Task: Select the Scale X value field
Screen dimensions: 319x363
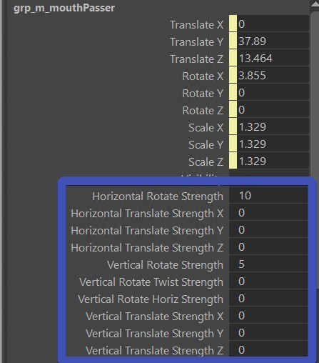Action: [x=273, y=126]
